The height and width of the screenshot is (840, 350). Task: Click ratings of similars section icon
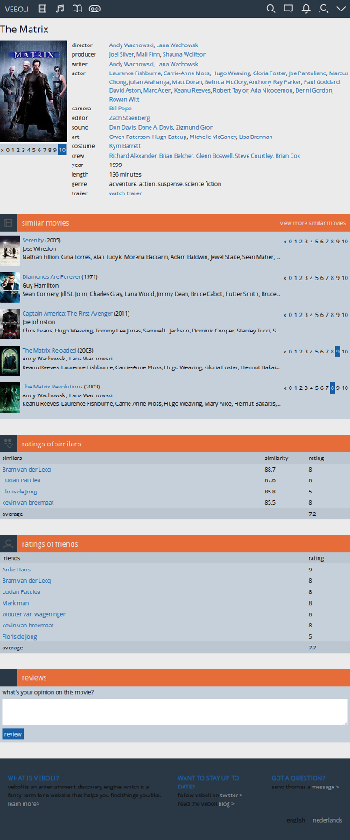[8, 444]
